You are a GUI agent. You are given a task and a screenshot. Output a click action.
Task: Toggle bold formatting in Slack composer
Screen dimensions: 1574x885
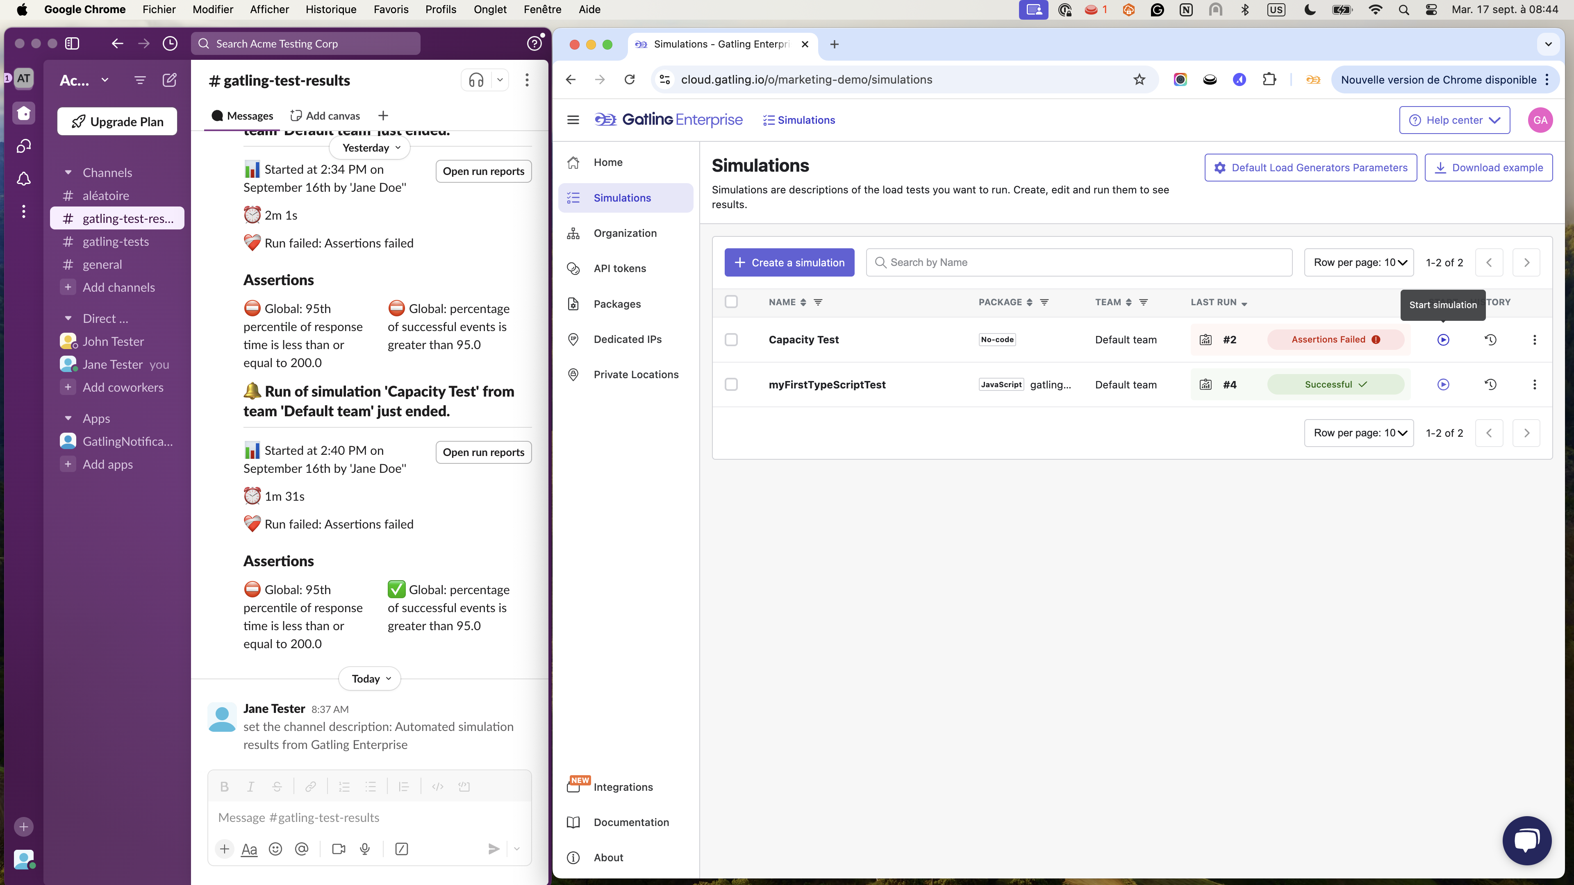pyautogui.click(x=224, y=787)
